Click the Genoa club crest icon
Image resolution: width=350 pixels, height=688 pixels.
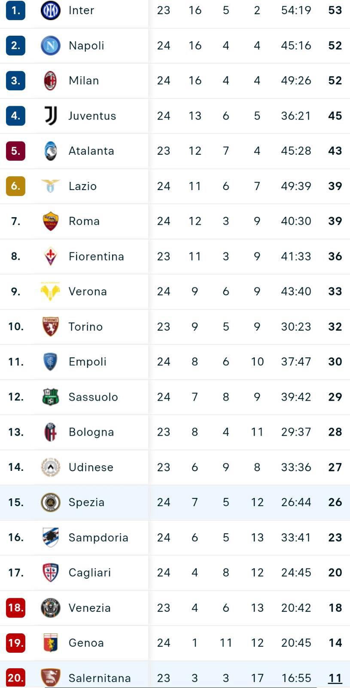pos(50,643)
